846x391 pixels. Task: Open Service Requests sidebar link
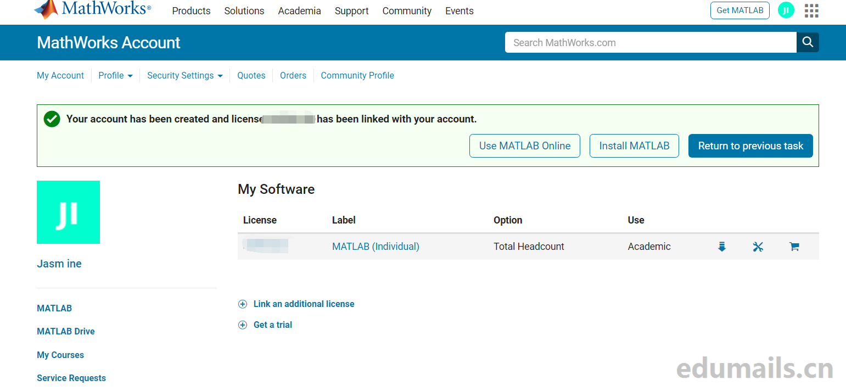click(71, 378)
